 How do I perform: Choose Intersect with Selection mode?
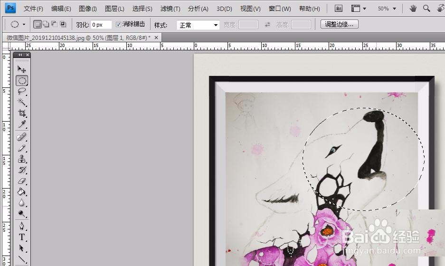[63, 24]
